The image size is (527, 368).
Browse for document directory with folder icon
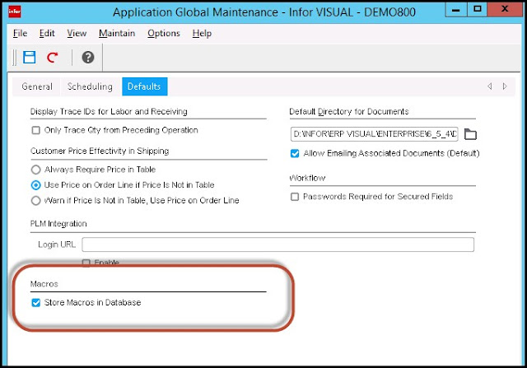[x=470, y=134]
